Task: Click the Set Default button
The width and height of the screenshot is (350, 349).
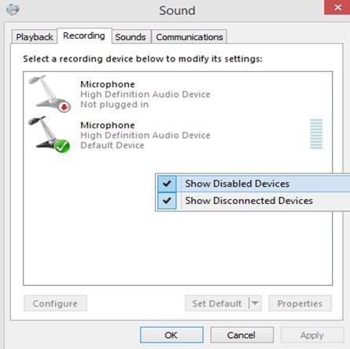Action: tap(217, 303)
